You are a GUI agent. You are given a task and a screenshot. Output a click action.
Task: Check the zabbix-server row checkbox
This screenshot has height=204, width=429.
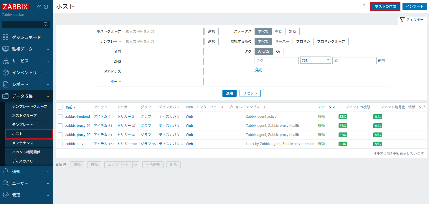[60, 144]
